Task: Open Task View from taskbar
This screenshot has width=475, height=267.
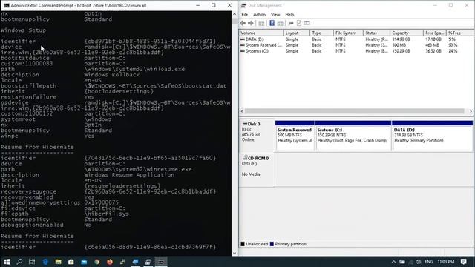Action: 32,262
